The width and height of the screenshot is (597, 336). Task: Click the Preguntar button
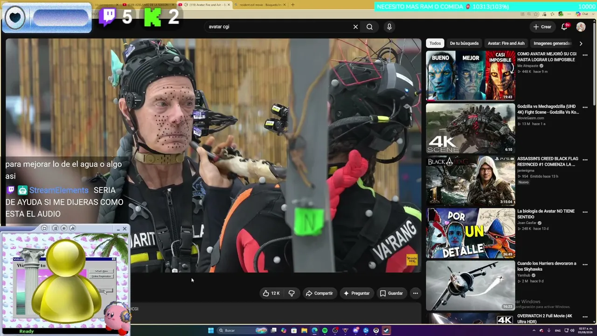click(357, 293)
